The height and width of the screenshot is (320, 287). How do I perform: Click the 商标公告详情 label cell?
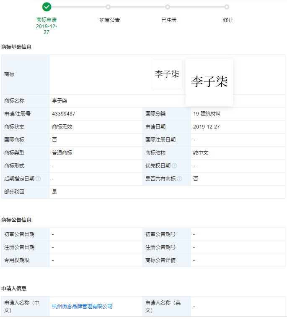[x=166, y=260]
